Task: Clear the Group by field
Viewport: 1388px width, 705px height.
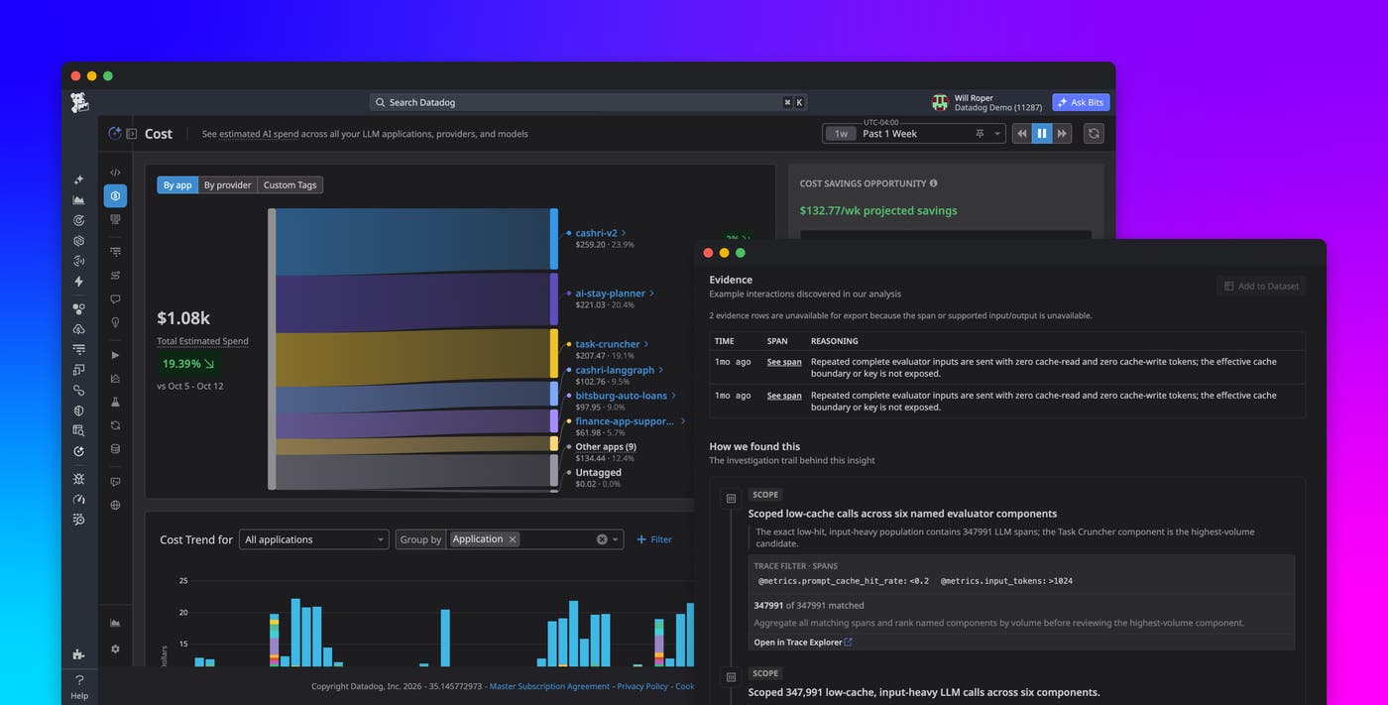Action: point(602,539)
